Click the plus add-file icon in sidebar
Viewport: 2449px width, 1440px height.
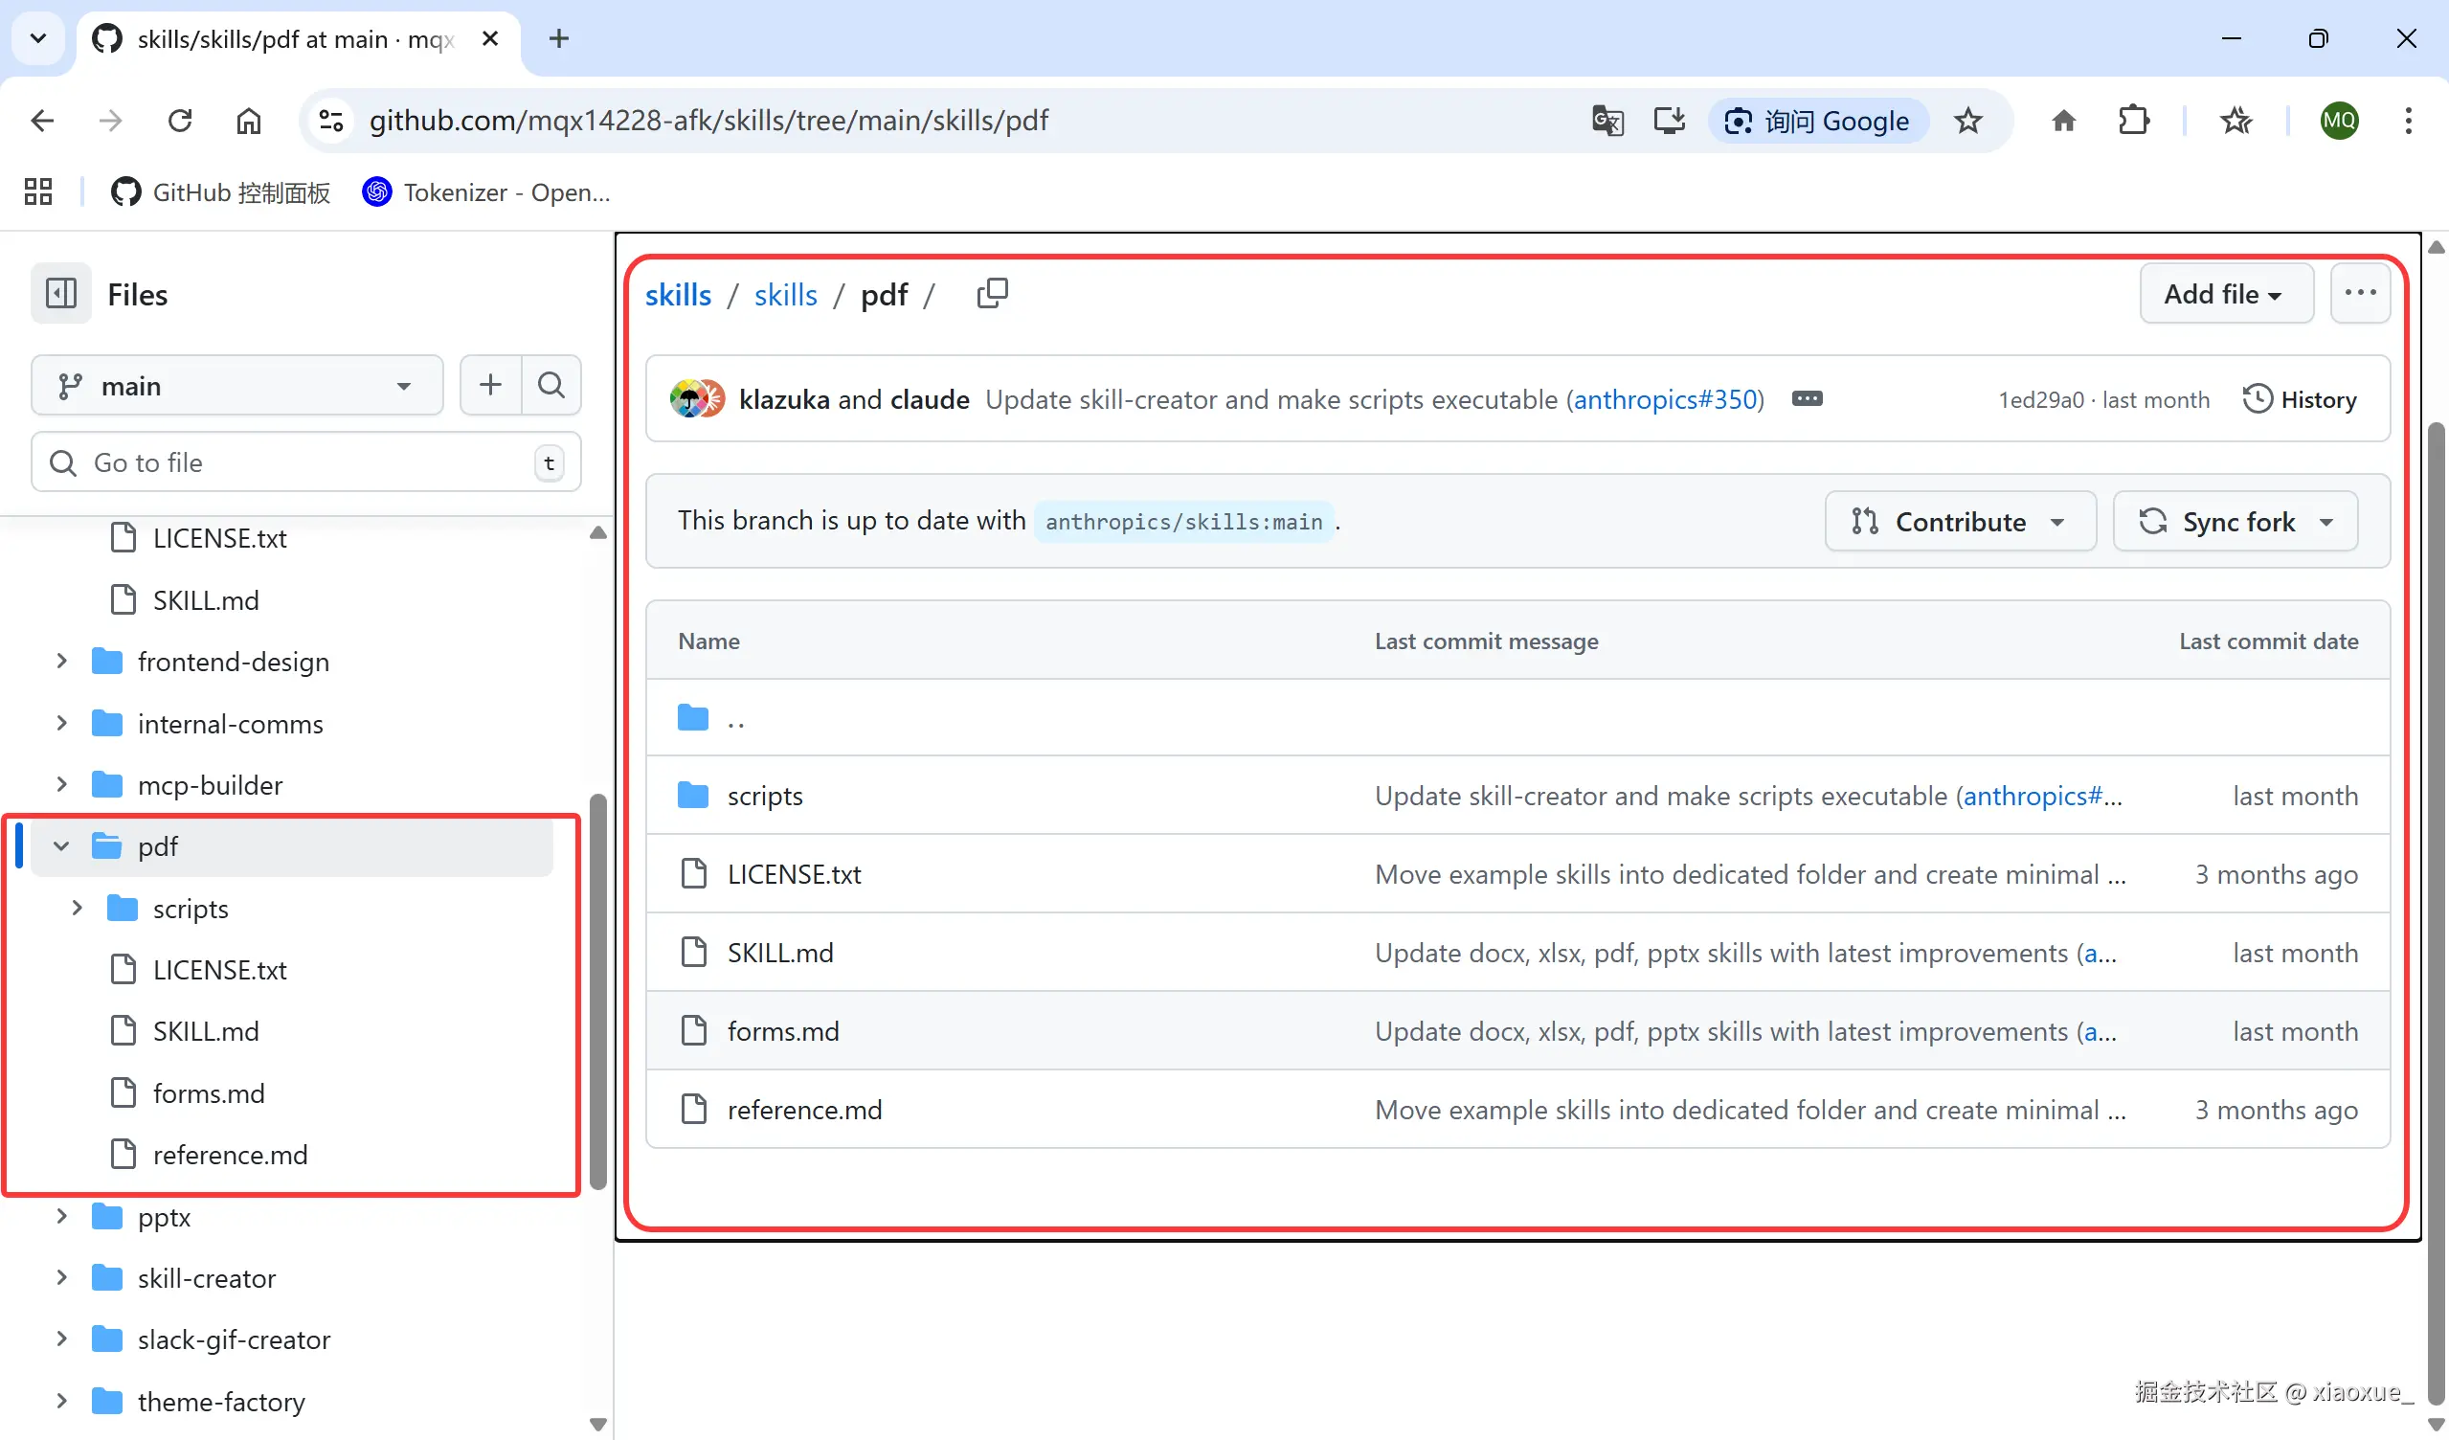491,386
